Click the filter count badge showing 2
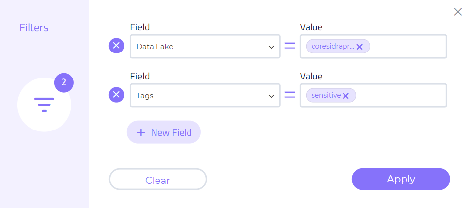 click(63, 82)
